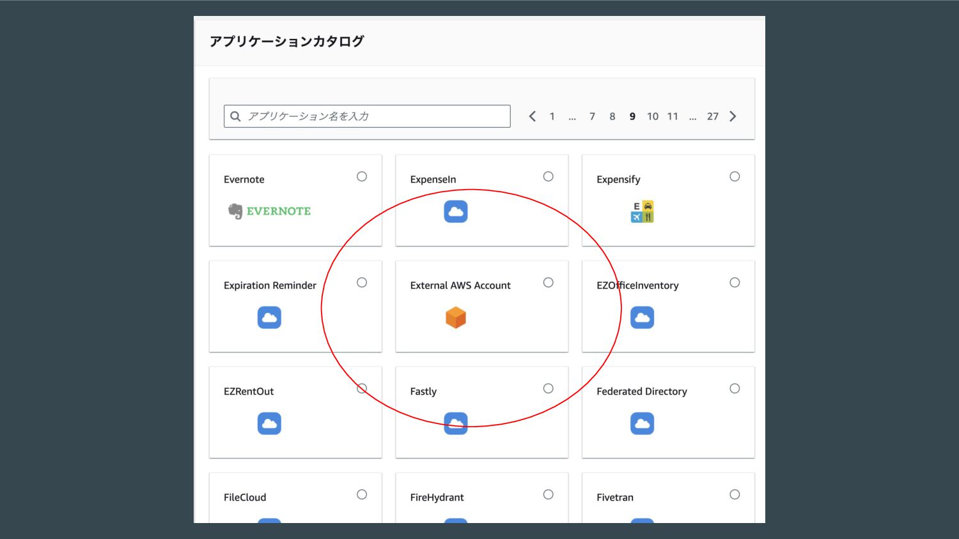
Task: Click the EZOfficeInventory cloud icon
Action: point(642,317)
